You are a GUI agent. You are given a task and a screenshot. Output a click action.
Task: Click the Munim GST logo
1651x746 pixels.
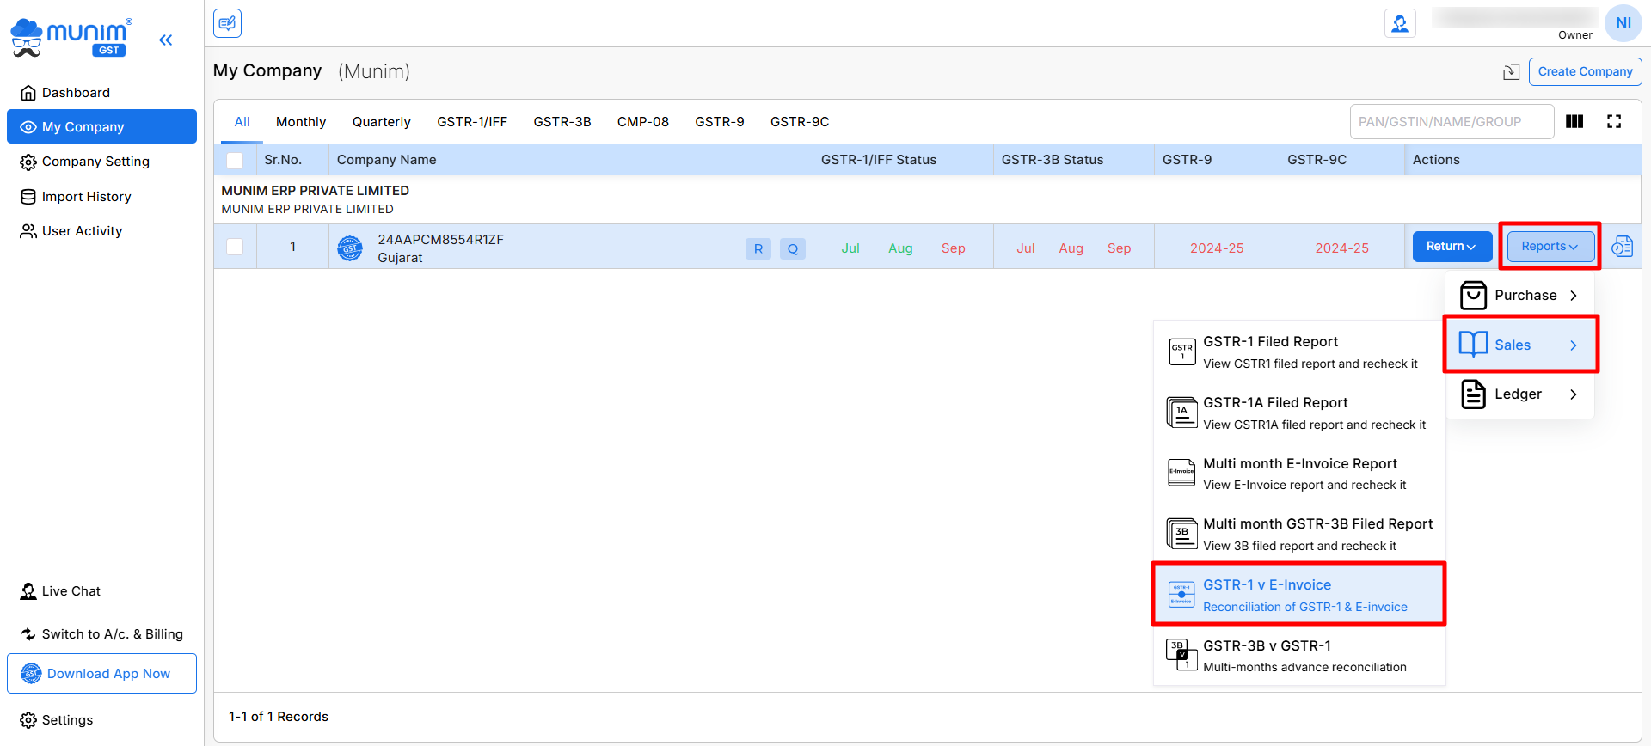pyautogui.click(x=71, y=38)
